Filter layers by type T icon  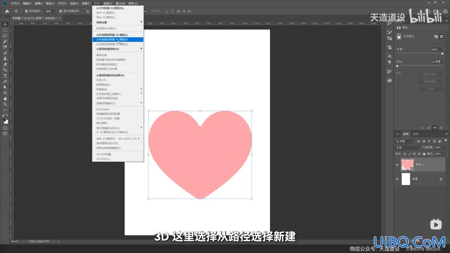click(429, 141)
